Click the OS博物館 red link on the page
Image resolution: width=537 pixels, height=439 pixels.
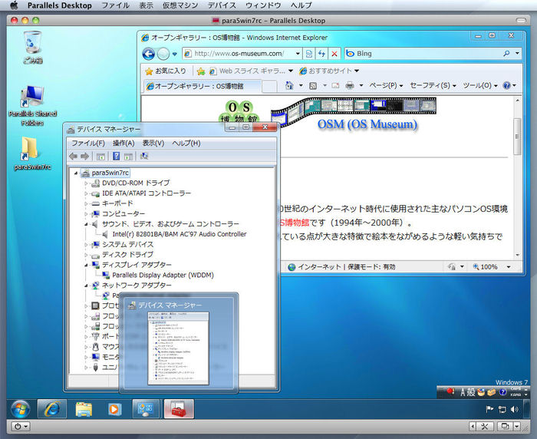[295, 223]
